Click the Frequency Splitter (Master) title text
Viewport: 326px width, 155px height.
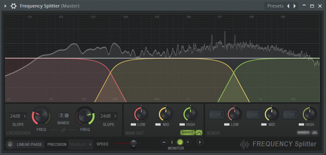50,6
